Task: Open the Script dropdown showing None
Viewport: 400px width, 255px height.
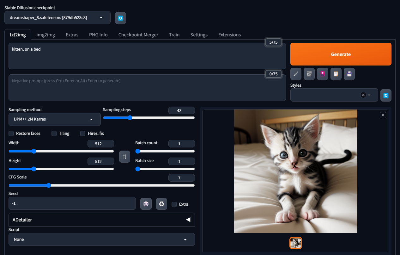Action: pos(101,239)
